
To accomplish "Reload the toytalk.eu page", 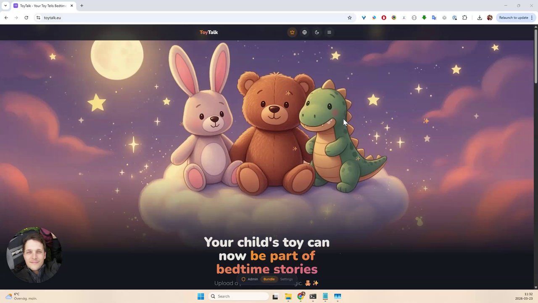I will [x=26, y=18].
